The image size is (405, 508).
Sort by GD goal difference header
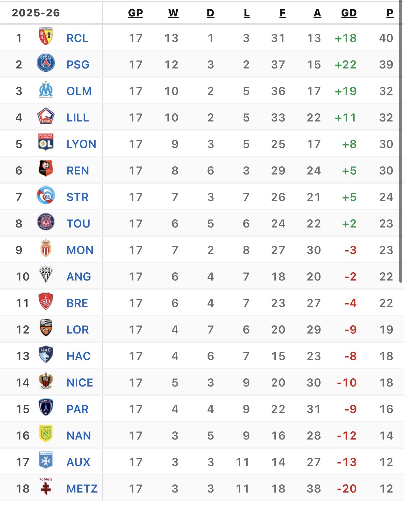[x=349, y=13]
